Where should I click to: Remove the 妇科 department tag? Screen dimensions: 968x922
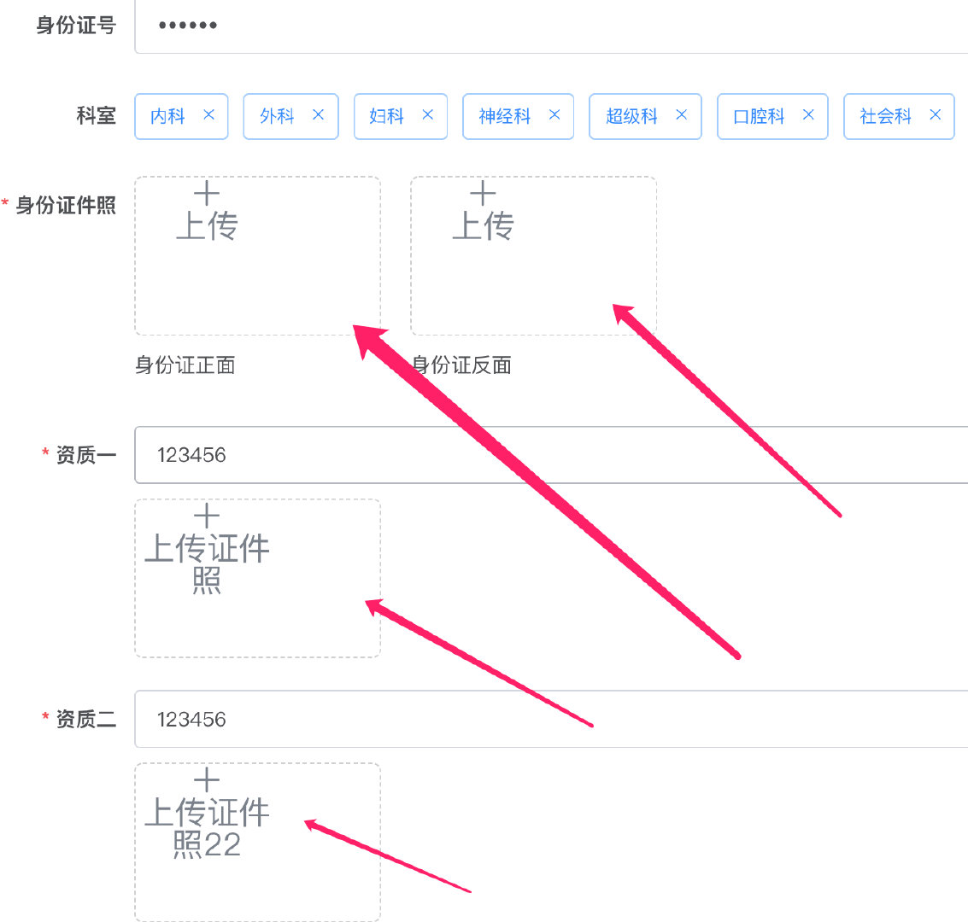pyautogui.click(x=426, y=116)
